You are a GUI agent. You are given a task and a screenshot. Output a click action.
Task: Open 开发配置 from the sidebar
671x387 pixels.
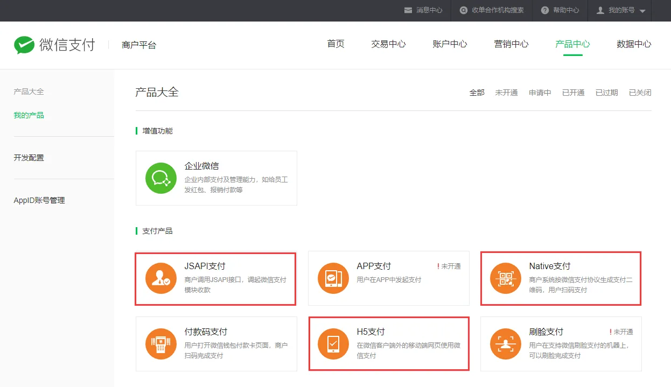(x=28, y=157)
